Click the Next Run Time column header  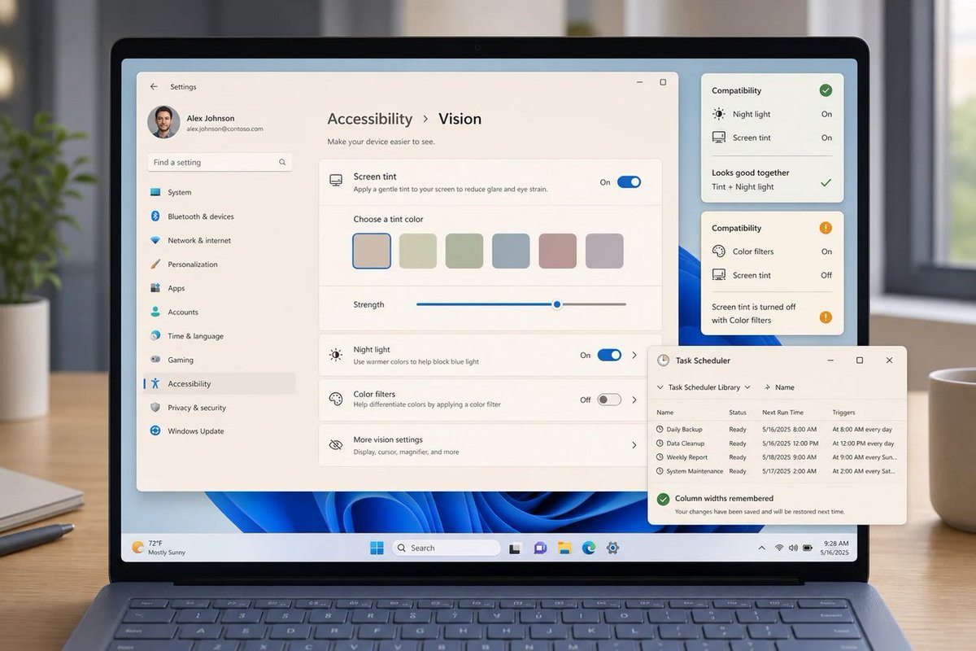tap(782, 413)
